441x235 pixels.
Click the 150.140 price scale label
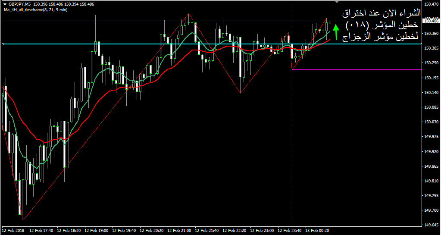tap(431, 93)
